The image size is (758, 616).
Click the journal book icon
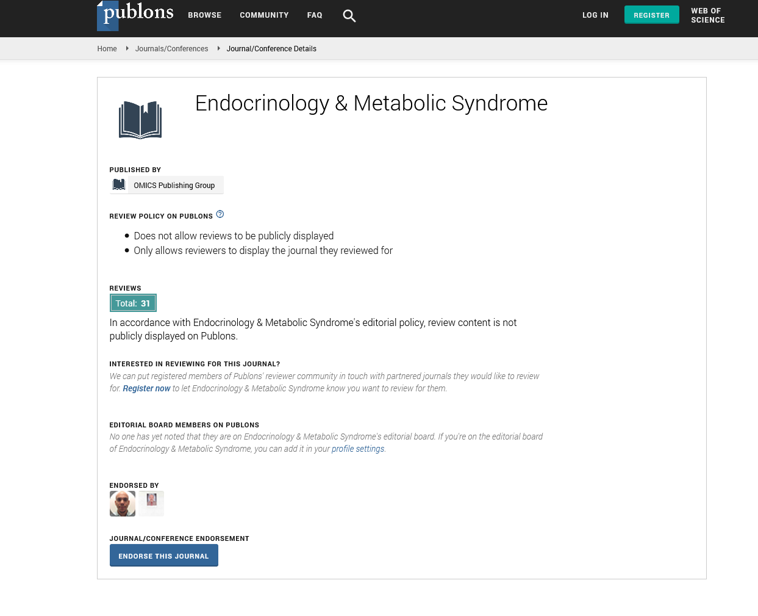140,120
